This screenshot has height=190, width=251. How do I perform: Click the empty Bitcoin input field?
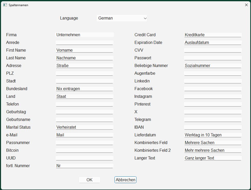click(84, 150)
